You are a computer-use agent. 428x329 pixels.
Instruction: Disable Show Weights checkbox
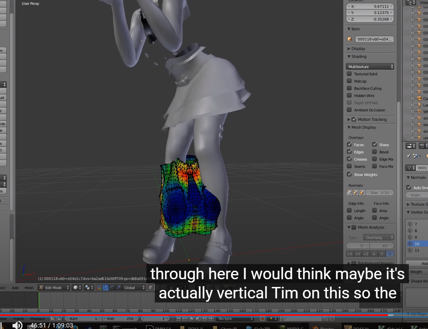click(x=349, y=174)
